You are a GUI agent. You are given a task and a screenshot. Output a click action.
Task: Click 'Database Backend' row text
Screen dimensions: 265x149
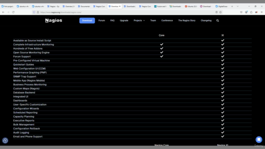[24, 93]
